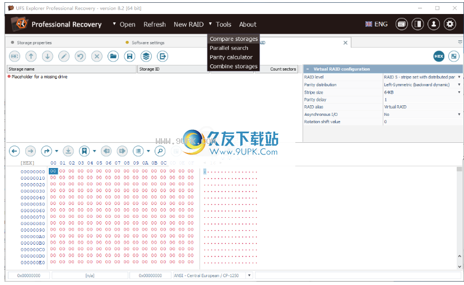The height and width of the screenshot is (285, 464).
Task: Click the export arrow icon in RAID toolbar
Action: click(163, 56)
